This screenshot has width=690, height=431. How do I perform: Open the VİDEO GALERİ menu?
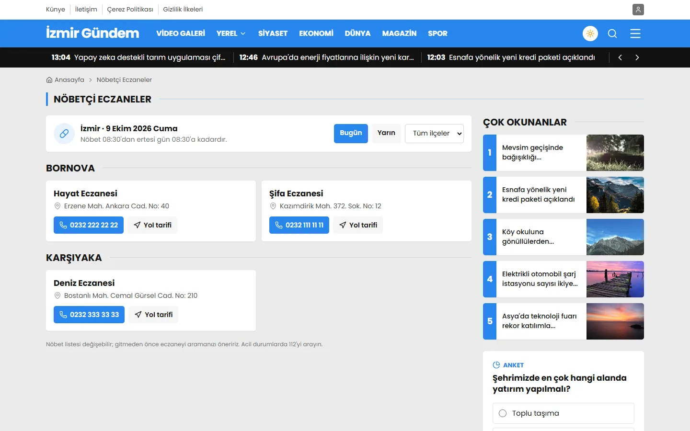[181, 34]
